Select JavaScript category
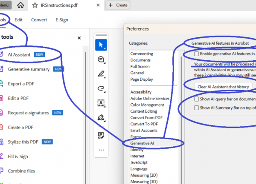256x184 pixels. (x=139, y=162)
